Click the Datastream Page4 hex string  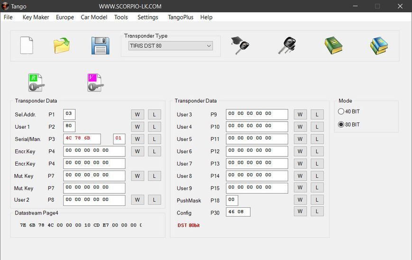(x=81, y=225)
